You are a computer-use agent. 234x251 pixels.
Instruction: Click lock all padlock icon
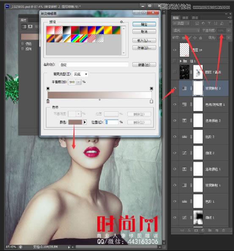[201, 38]
